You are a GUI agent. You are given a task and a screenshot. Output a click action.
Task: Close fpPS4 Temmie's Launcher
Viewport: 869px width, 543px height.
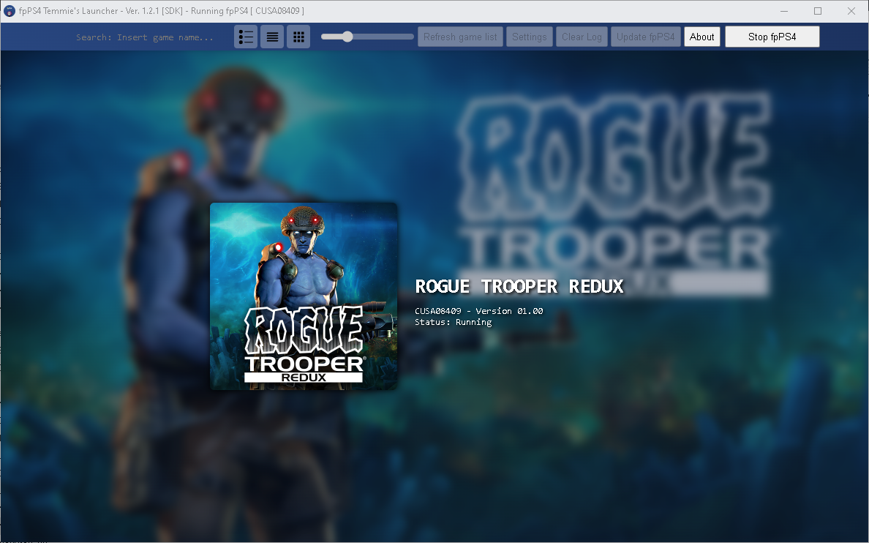click(x=851, y=11)
